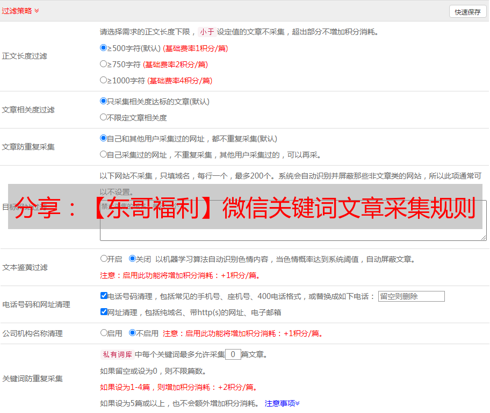Collapse the 过滤策略 section chevron

tap(37, 11)
